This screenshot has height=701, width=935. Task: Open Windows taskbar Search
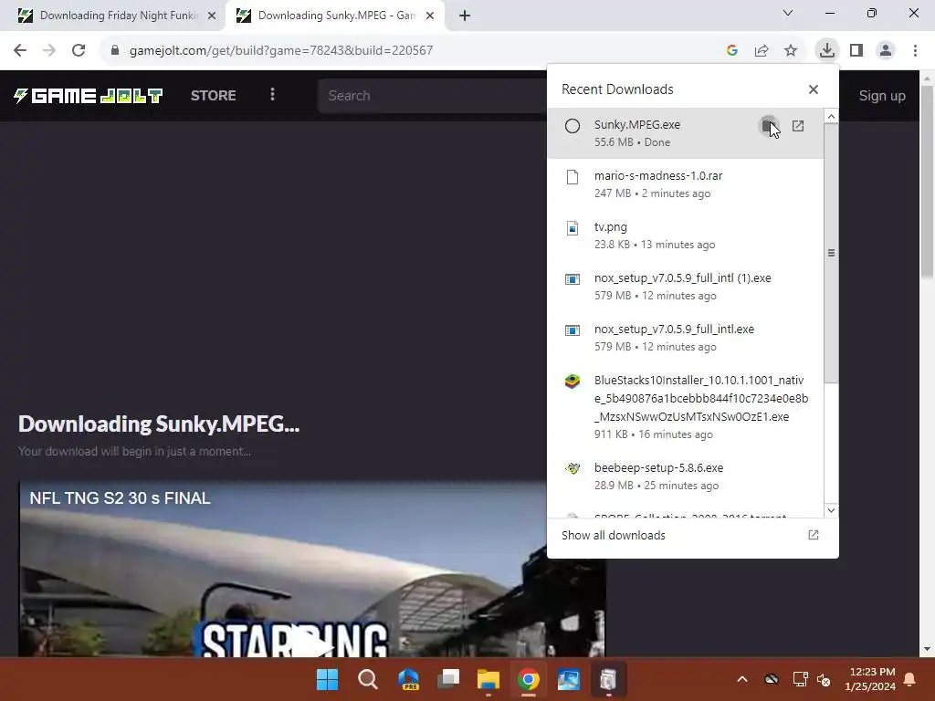point(367,679)
